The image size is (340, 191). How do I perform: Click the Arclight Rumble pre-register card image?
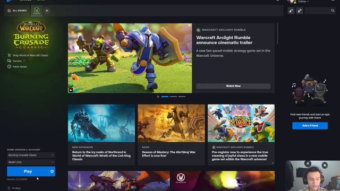point(241,123)
